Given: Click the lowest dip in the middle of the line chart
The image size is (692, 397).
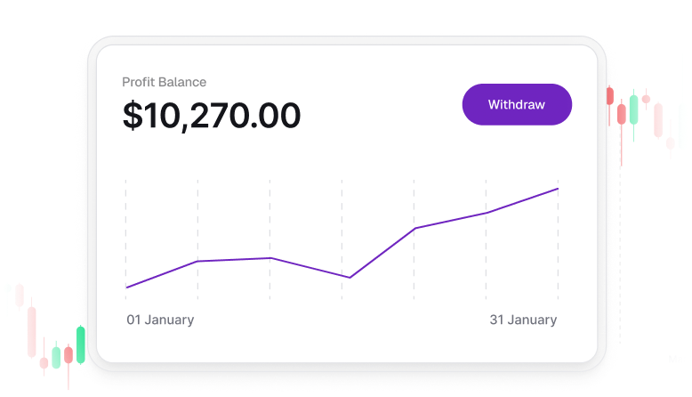Looking at the screenshot, I should coord(350,278).
